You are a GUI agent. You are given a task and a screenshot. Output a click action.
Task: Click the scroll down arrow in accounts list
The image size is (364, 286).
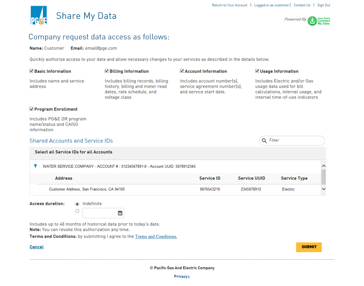(x=324, y=189)
